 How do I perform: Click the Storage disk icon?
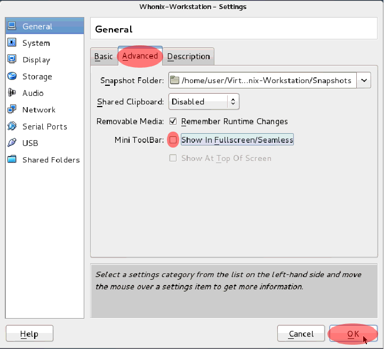(12, 76)
